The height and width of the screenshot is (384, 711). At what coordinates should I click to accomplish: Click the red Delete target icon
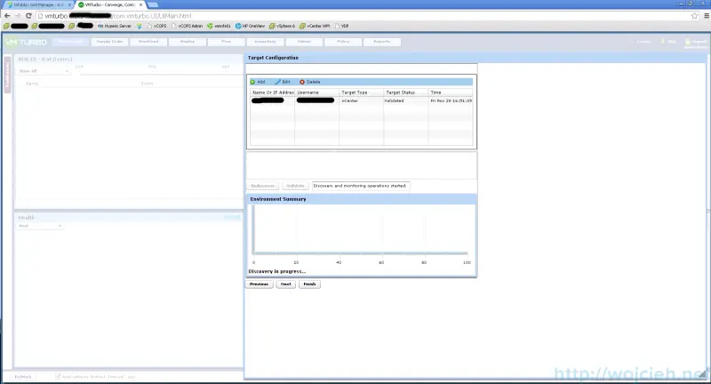click(302, 82)
